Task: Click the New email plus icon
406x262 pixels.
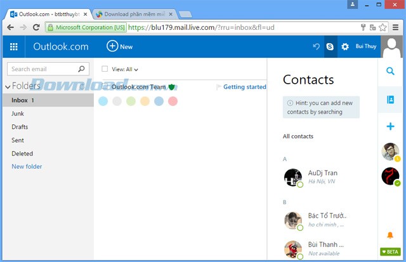Action: coord(112,46)
